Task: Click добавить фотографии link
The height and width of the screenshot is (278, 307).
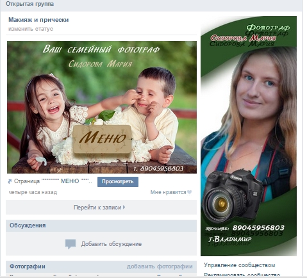Action: point(160,266)
